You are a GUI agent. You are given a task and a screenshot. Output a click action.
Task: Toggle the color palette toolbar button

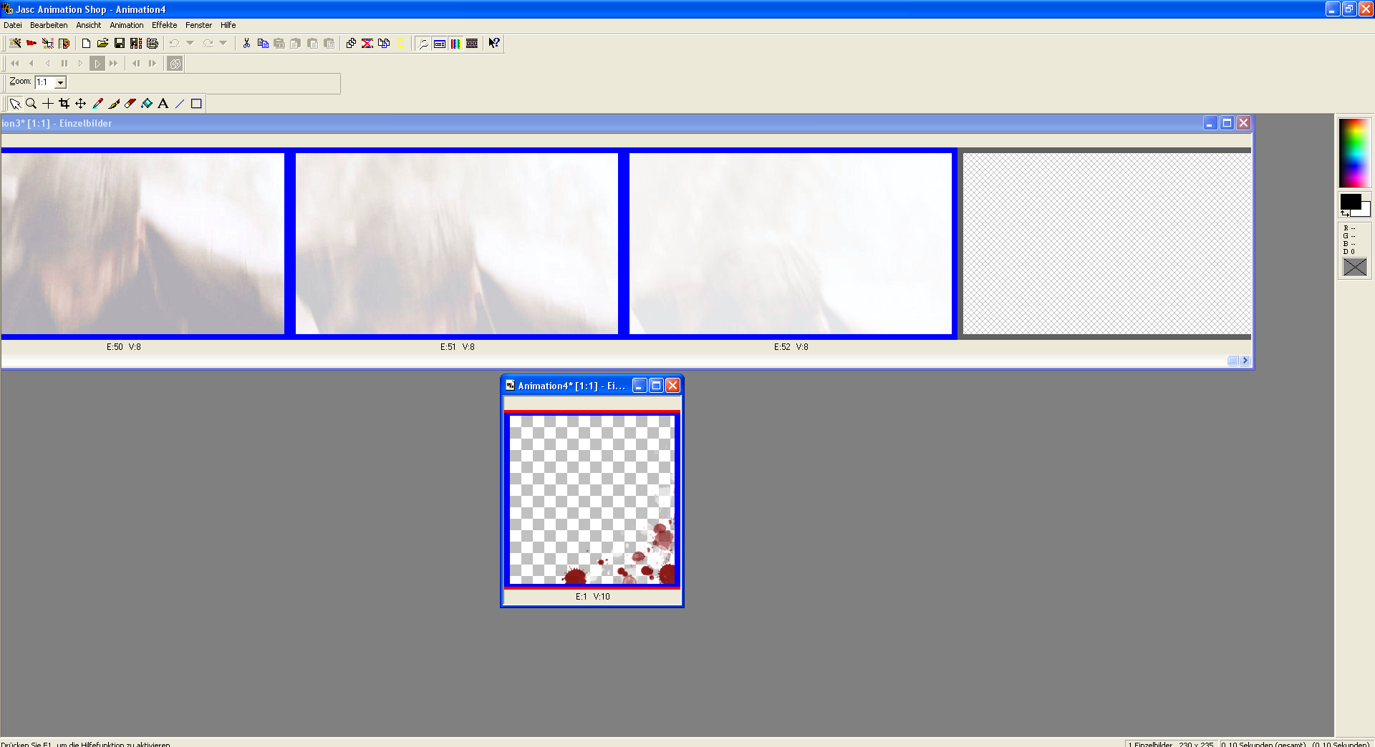coord(455,44)
